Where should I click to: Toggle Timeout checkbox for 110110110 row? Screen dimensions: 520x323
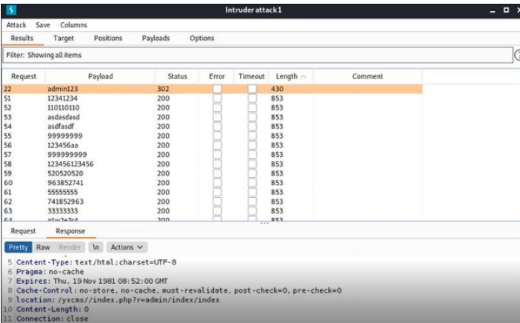[x=252, y=107]
